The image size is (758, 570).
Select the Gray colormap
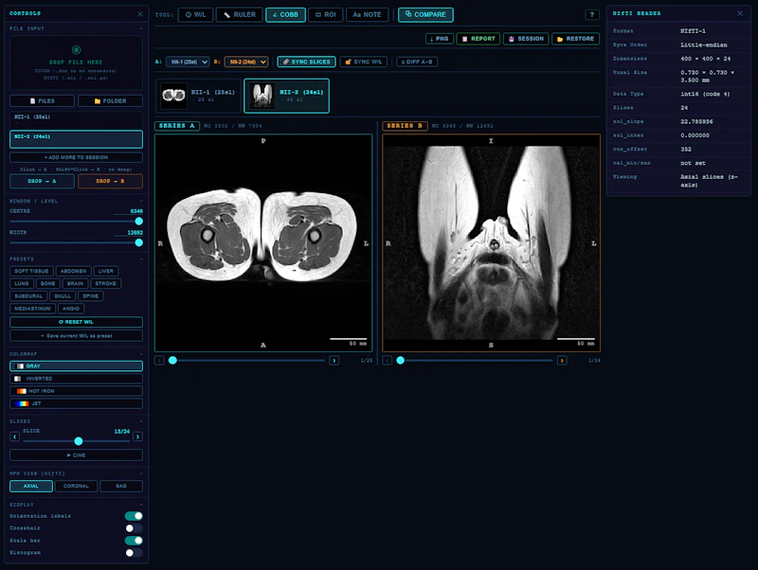77,366
